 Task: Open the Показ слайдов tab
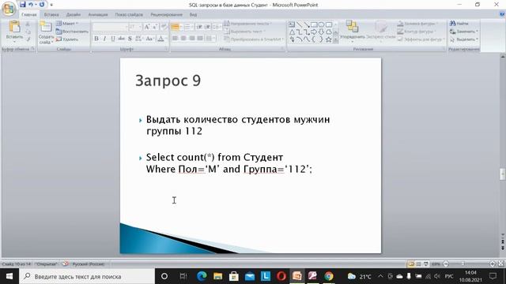(x=129, y=14)
